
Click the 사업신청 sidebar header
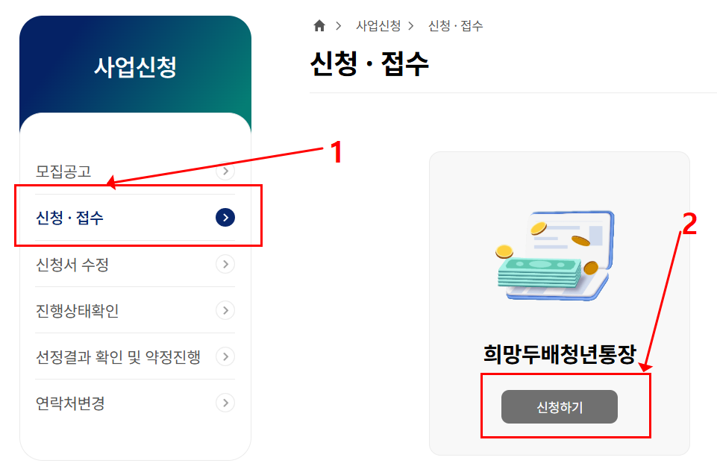click(135, 66)
